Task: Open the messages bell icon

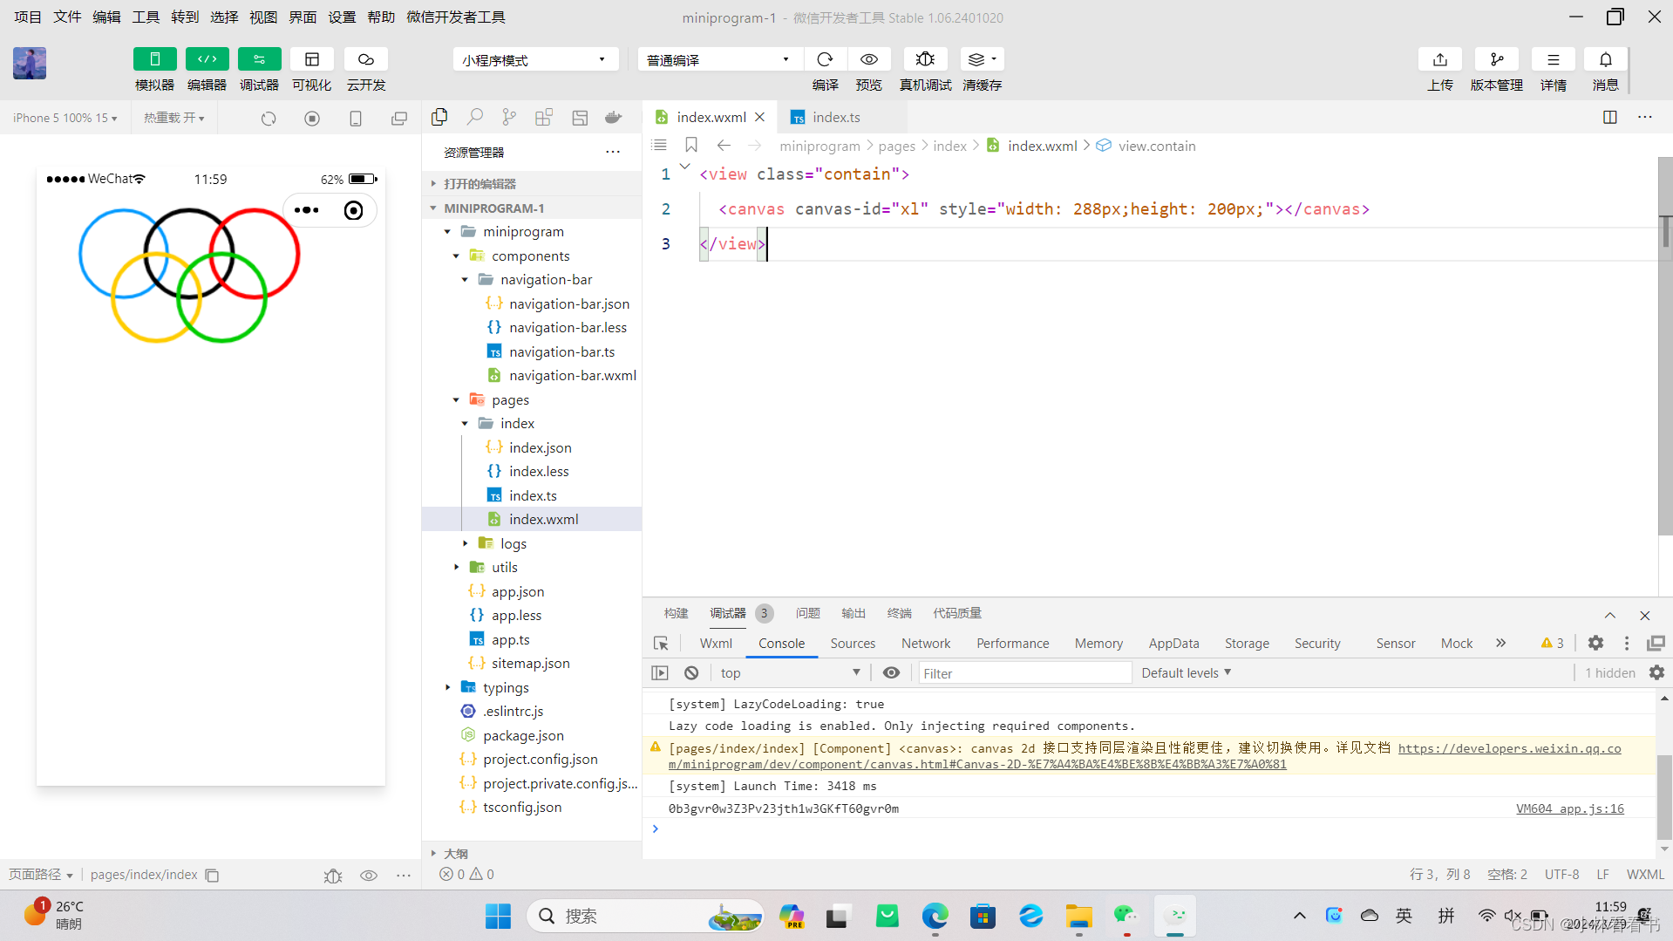Action: pyautogui.click(x=1605, y=59)
